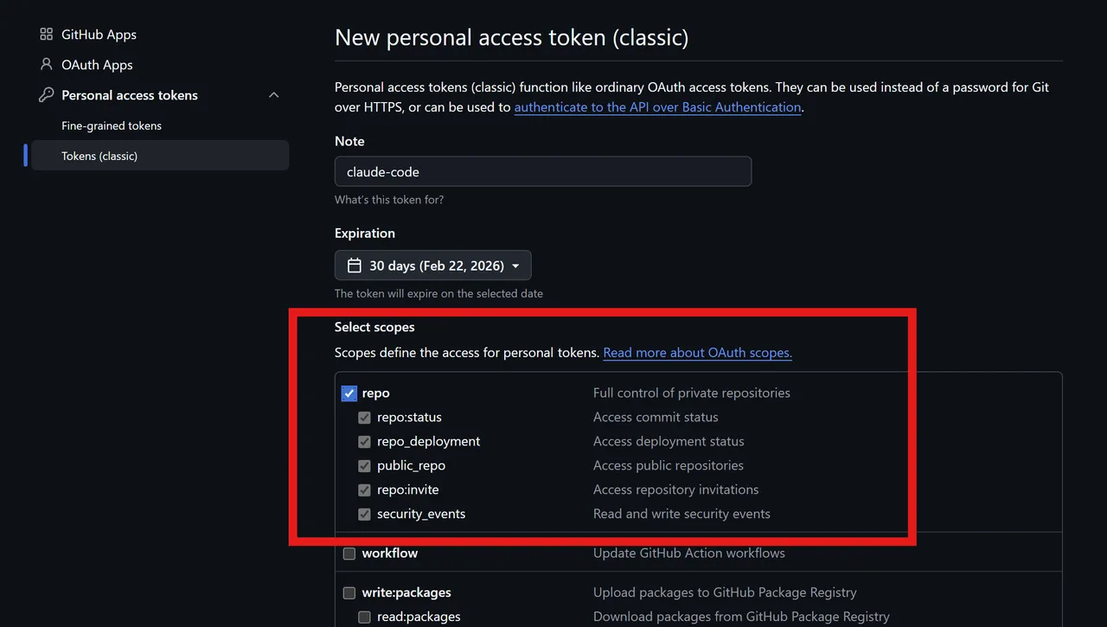1107x627 pixels.
Task: Go to GitHub Apps settings
Action: pyautogui.click(x=99, y=35)
